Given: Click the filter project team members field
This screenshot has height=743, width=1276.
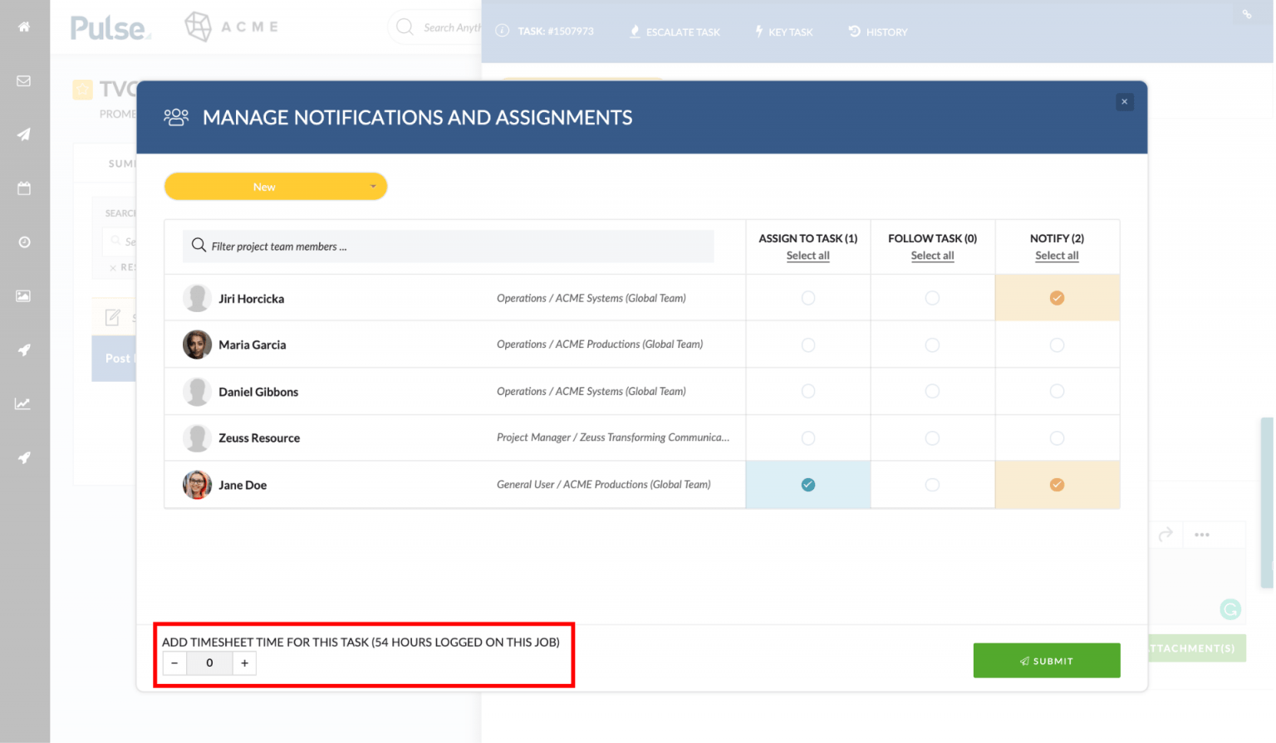Looking at the screenshot, I should [448, 246].
